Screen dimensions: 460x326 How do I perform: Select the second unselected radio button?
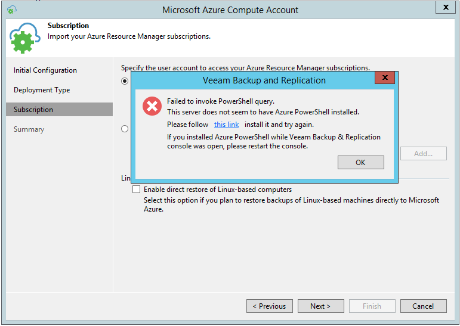coord(125,129)
